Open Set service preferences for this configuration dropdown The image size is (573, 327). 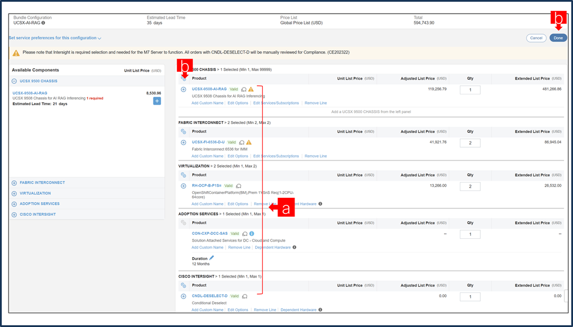(55, 38)
